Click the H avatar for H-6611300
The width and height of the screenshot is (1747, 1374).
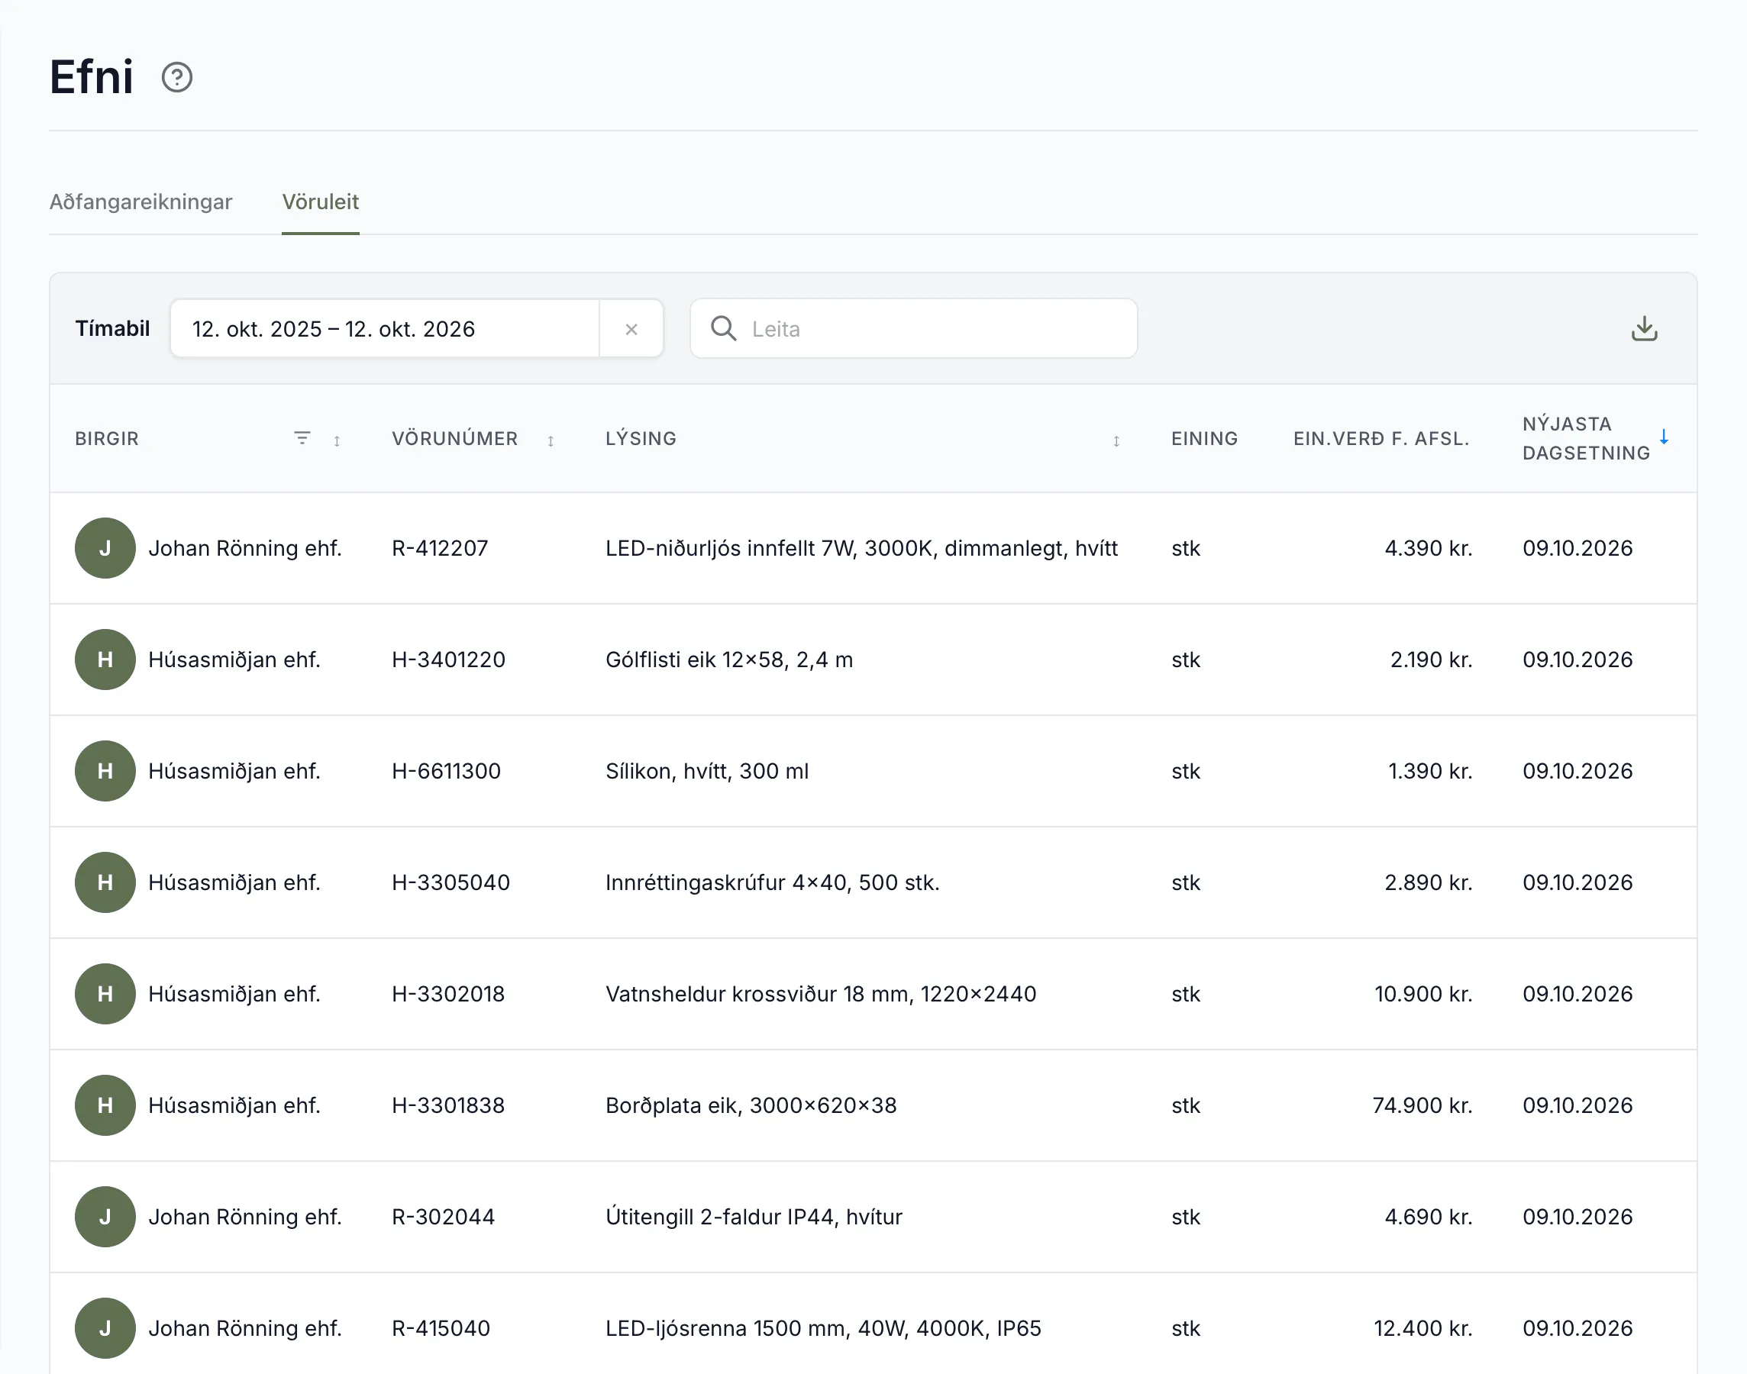105,771
